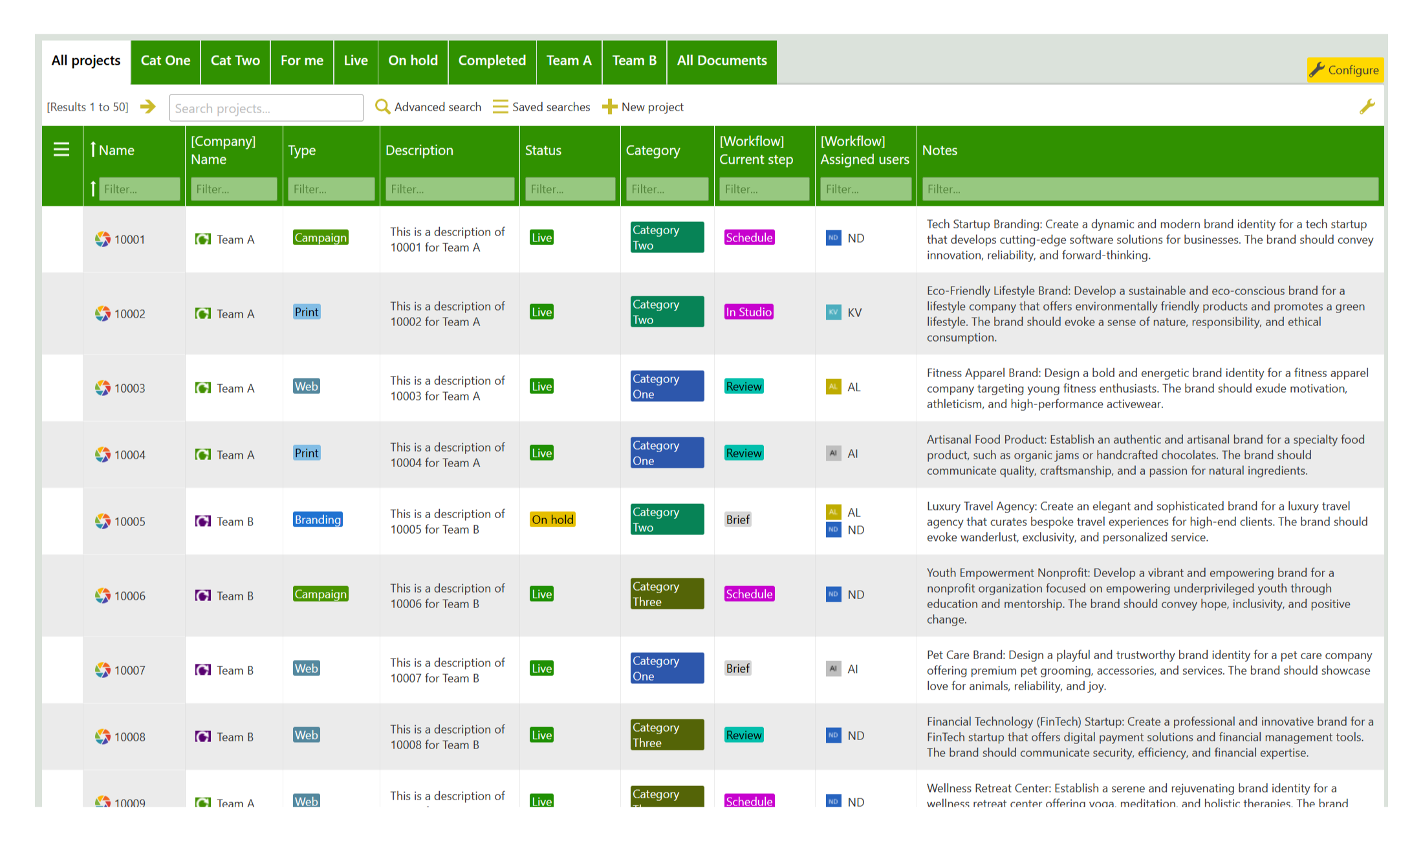Image resolution: width=1423 pixels, height=841 pixels.
Task: Click the sort arrow inside the Name filter cell
Action: [94, 188]
